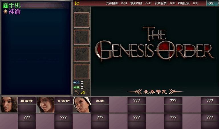Select the nun 朱迪's portrait
Screen dimensions: 219x129
click(82, 105)
